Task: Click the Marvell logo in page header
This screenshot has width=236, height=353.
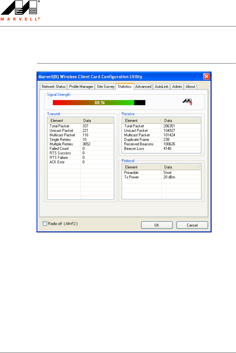Action: coord(20,11)
